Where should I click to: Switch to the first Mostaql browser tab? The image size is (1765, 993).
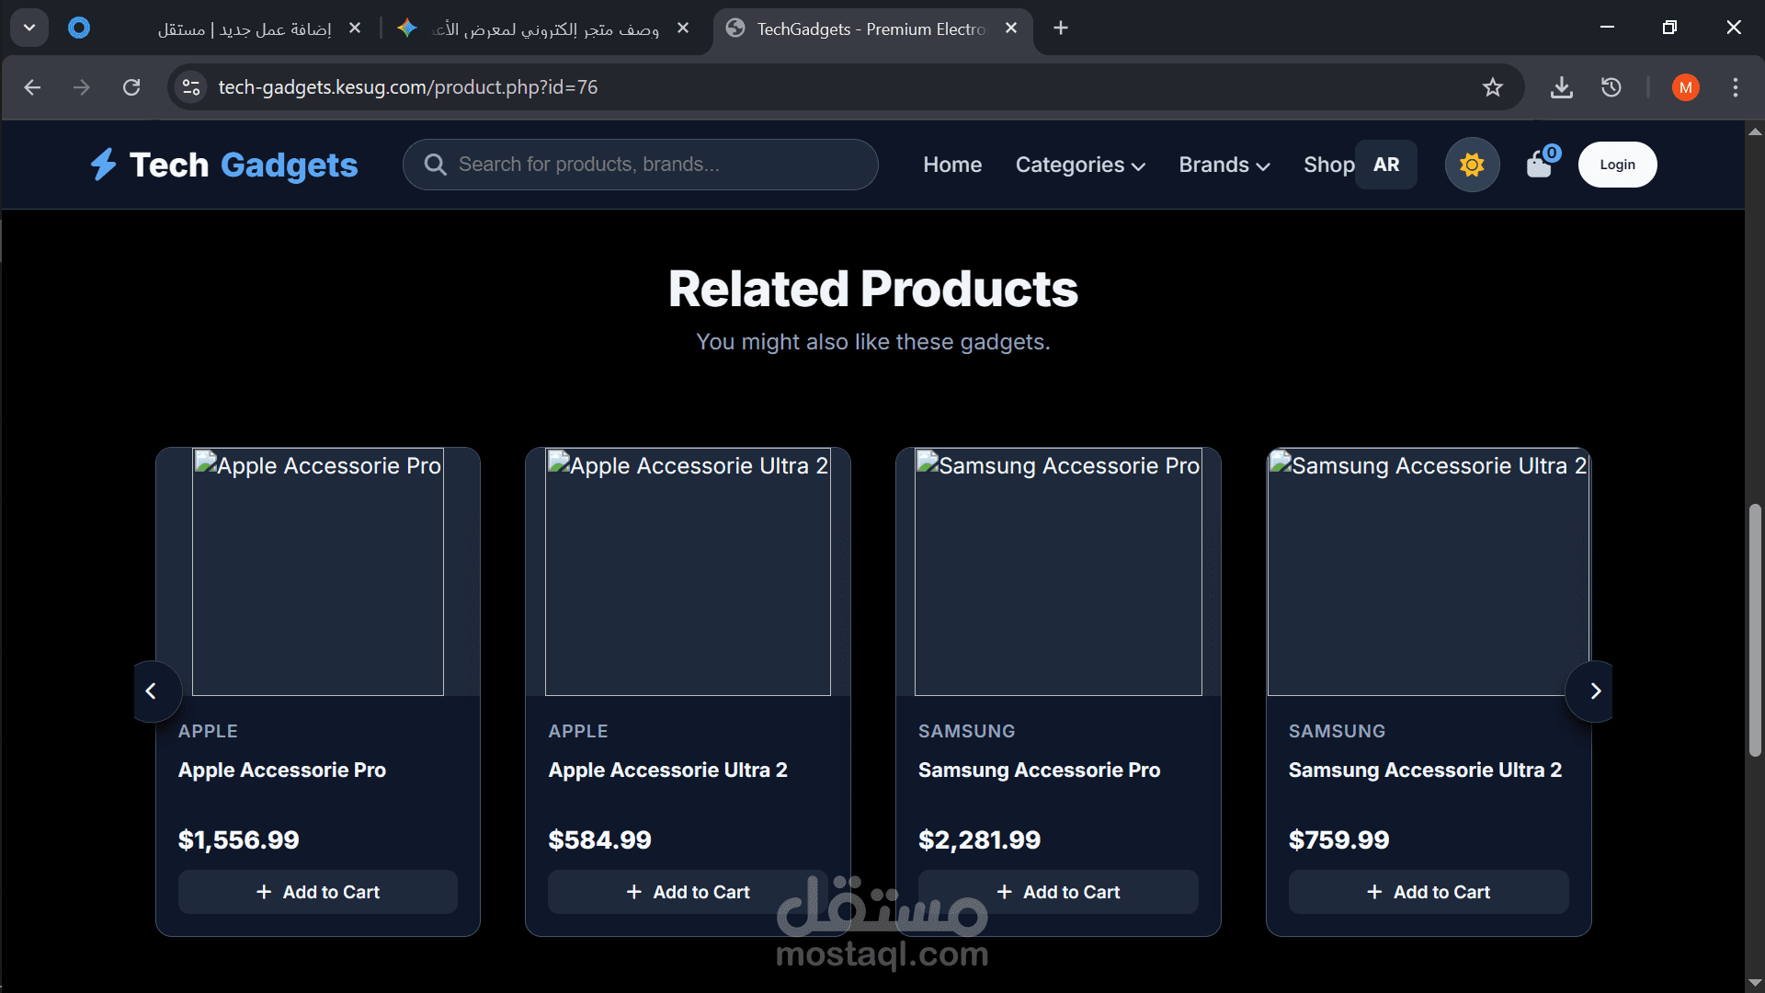click(x=244, y=29)
